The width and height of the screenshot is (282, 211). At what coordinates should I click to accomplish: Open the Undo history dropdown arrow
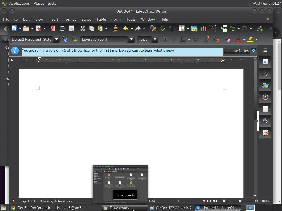[132, 29]
